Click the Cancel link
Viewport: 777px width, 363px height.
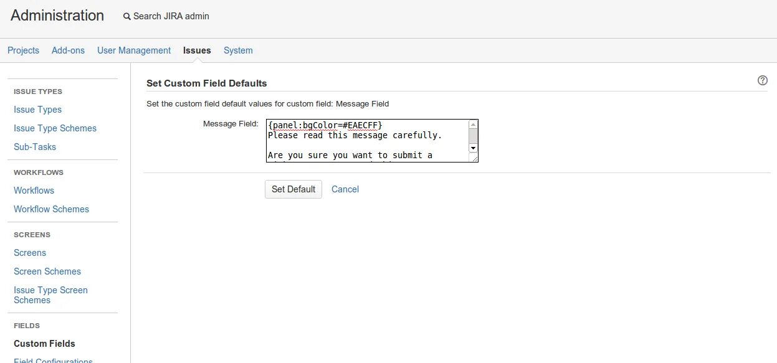[345, 189]
